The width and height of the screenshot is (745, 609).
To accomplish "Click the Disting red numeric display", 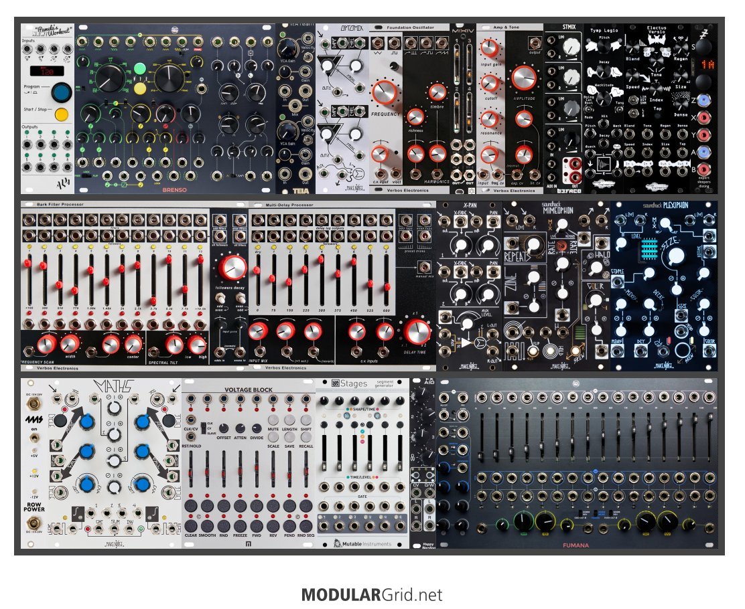I will coord(707,64).
